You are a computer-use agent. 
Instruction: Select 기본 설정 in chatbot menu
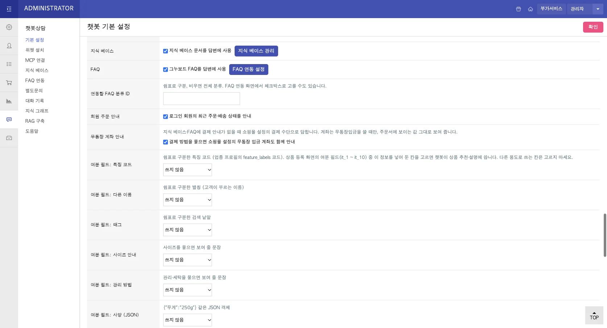34,40
